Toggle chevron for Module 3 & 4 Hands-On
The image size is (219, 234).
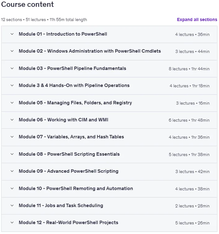12,85
